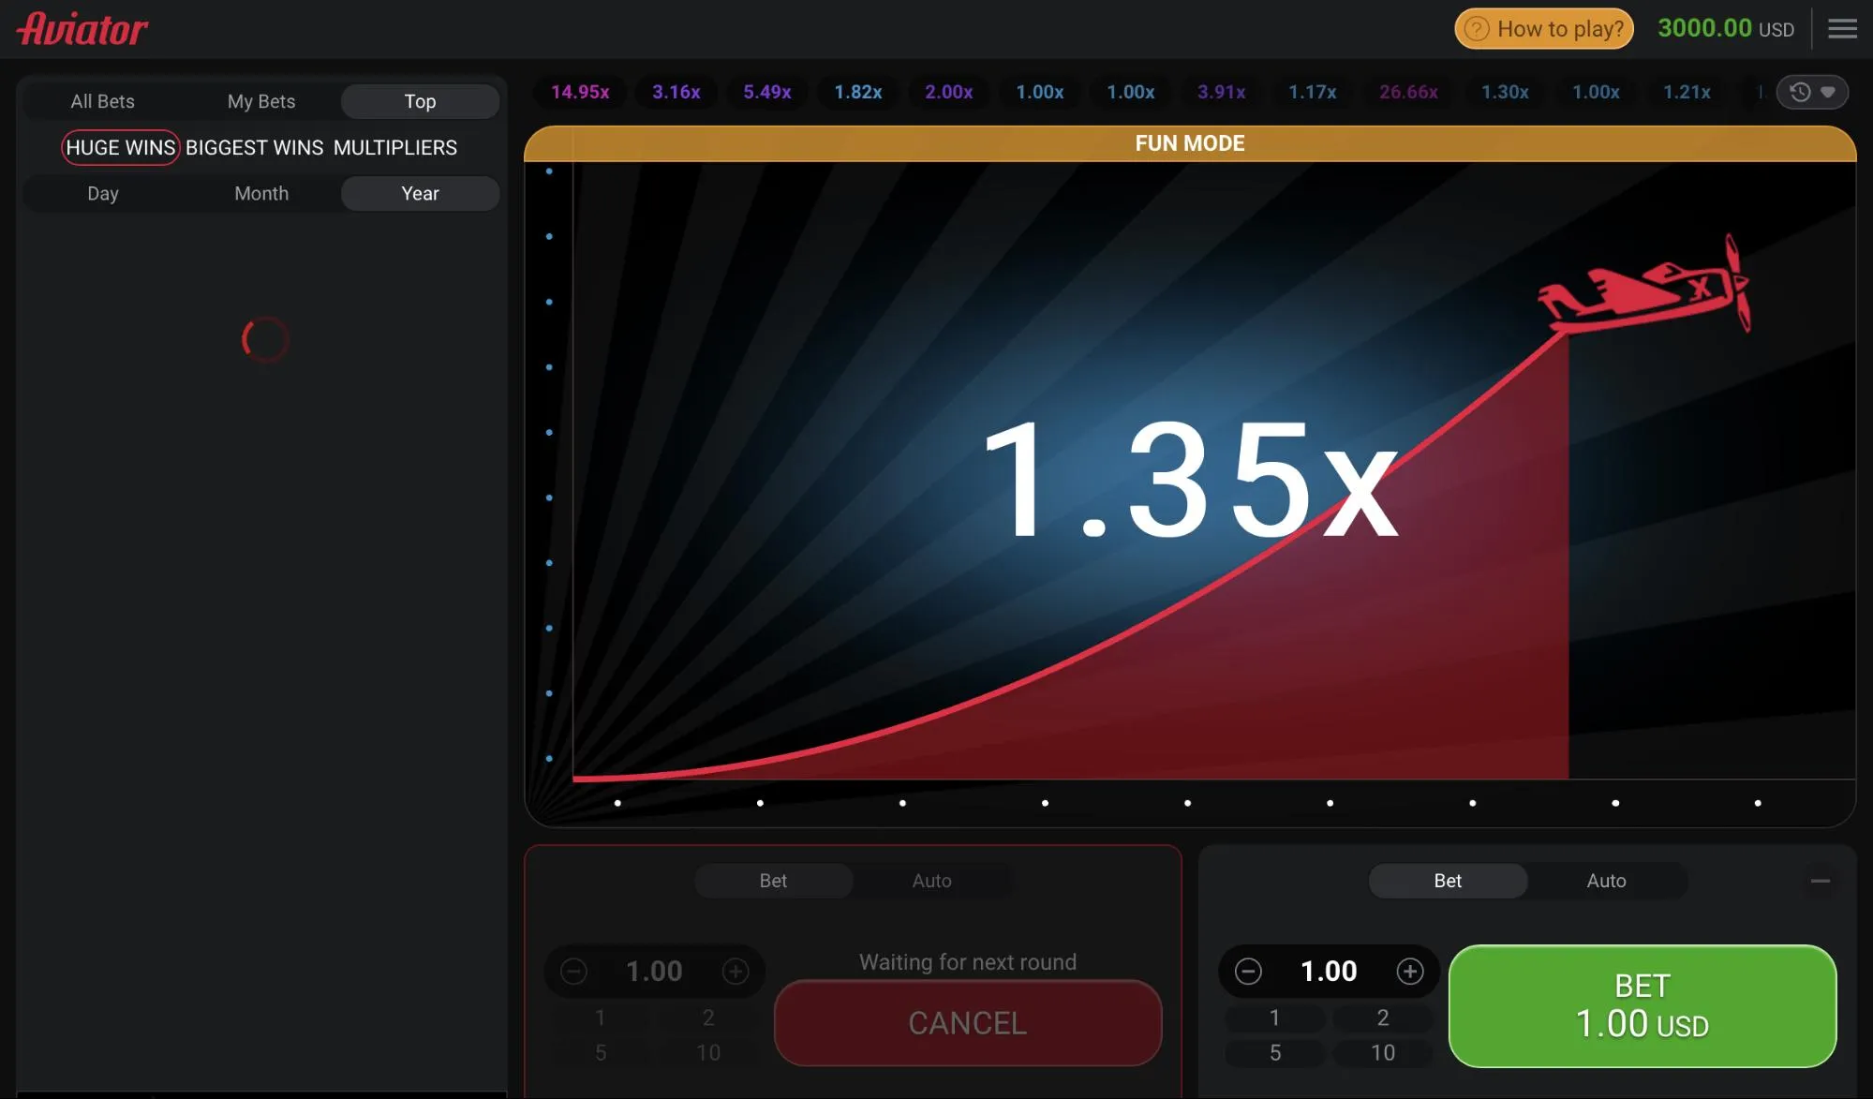Click minus icon on left bet panel

click(573, 972)
